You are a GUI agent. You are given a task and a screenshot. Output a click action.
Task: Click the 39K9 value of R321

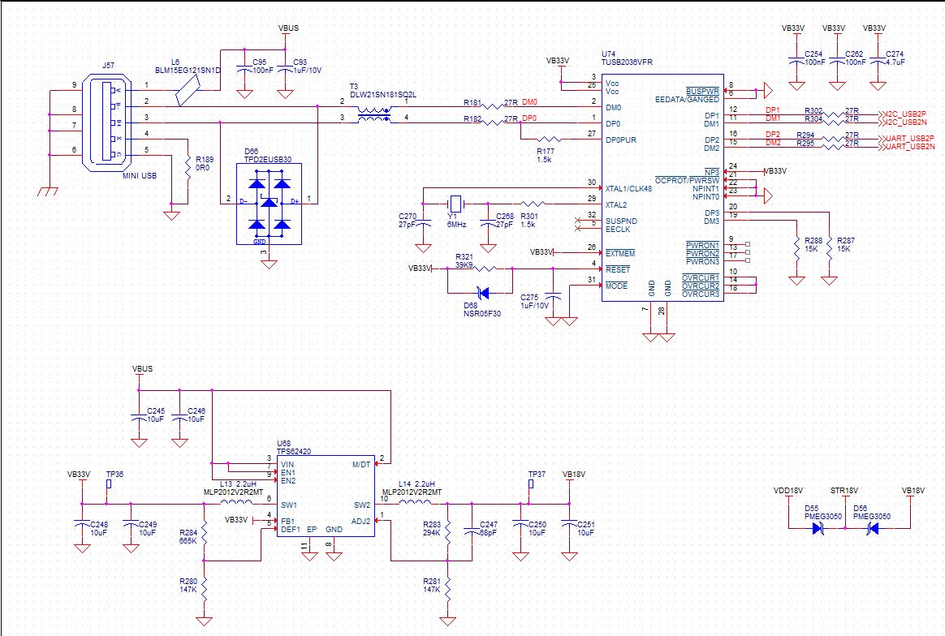(x=464, y=265)
